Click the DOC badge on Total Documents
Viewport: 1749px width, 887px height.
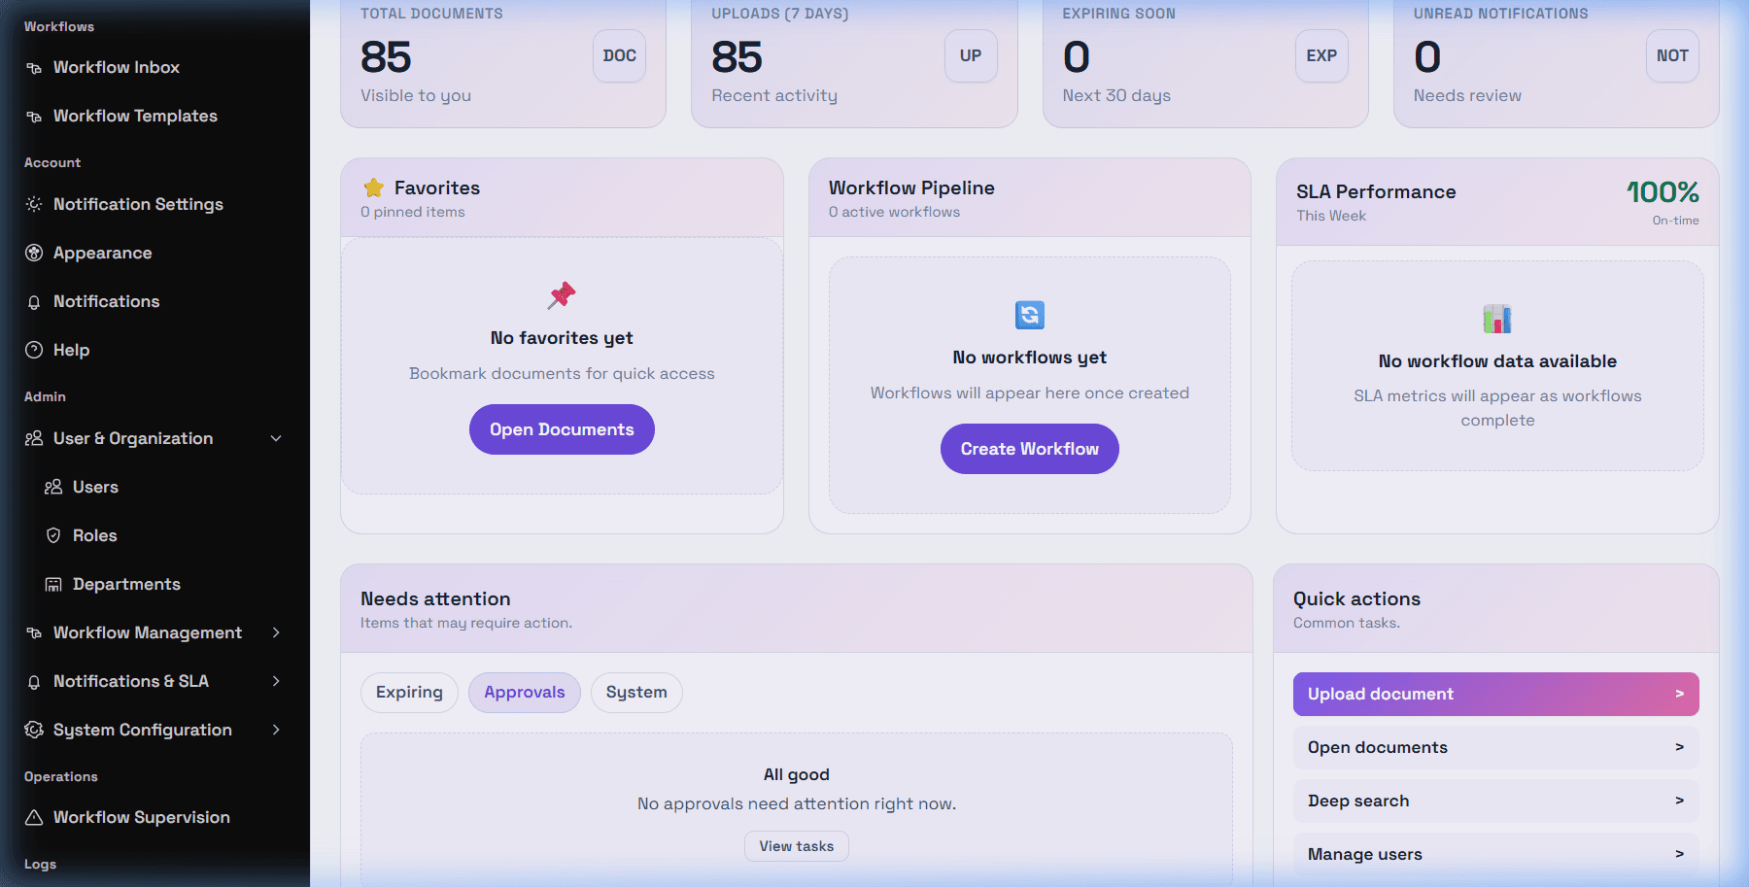620,55
